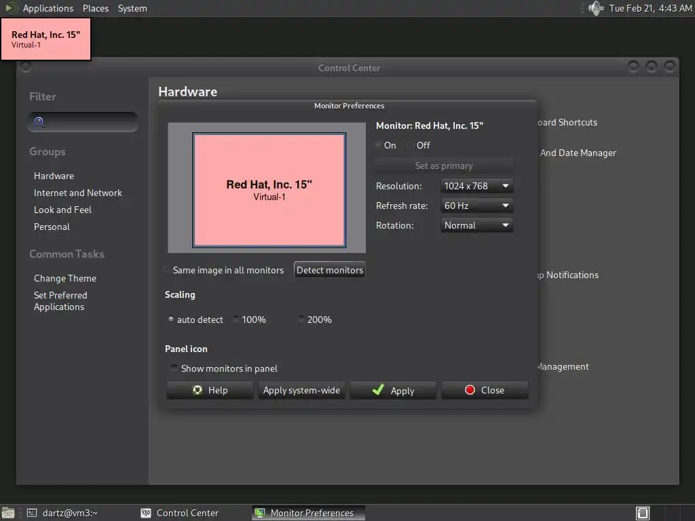Click the Detect monitors button
Image resolution: width=695 pixels, height=521 pixels.
(329, 270)
